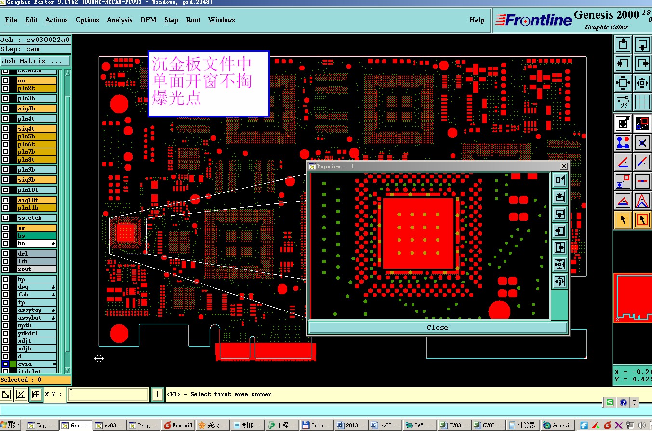Click the pan right icon in right toolbar
652x431 pixels.
(x=642, y=63)
